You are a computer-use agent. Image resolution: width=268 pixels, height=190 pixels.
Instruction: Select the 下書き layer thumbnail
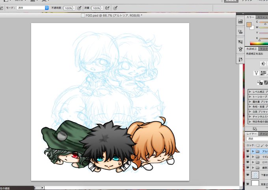[x=255, y=175]
